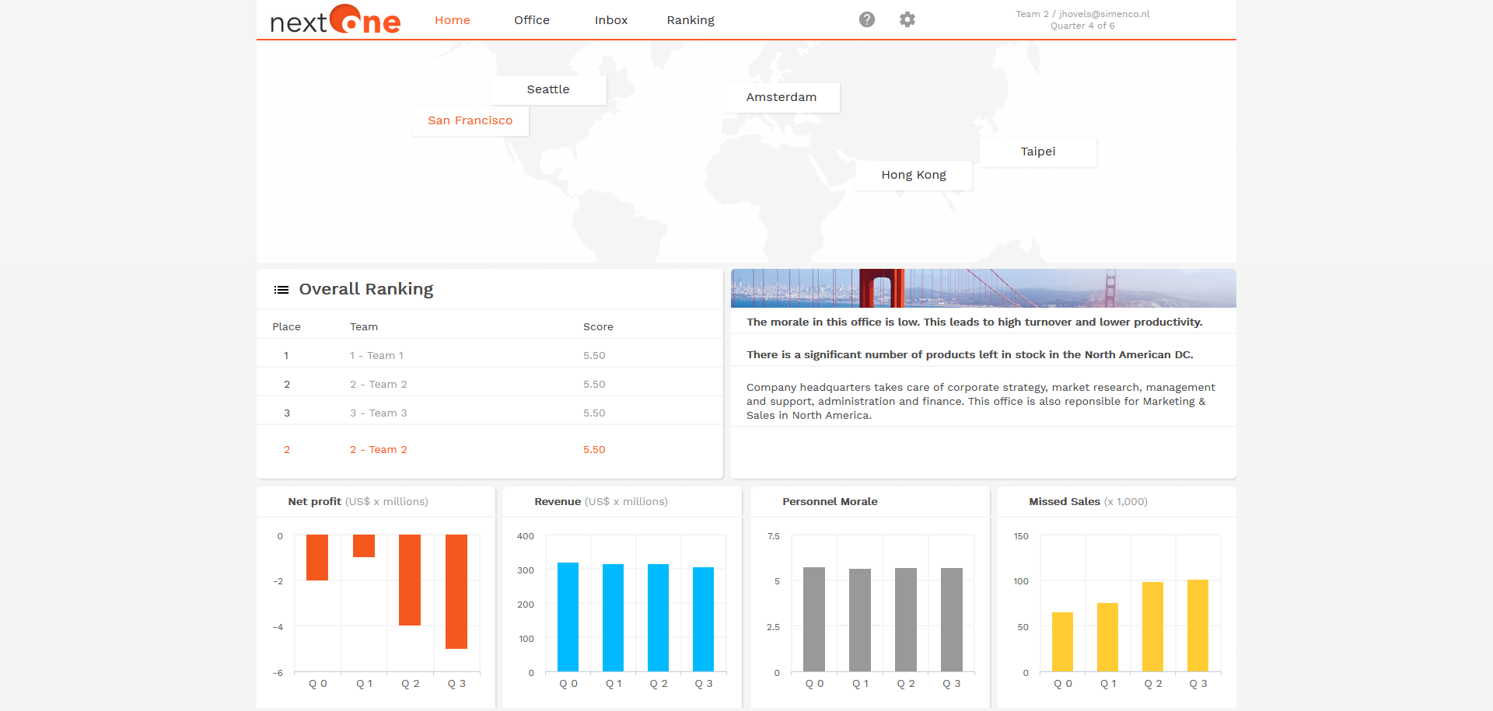Select the Hong Kong office
The height and width of the screenshot is (711, 1493).
coord(913,175)
